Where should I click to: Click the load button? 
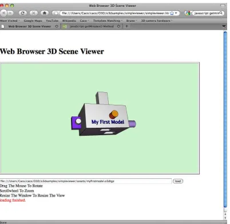tap(178, 181)
